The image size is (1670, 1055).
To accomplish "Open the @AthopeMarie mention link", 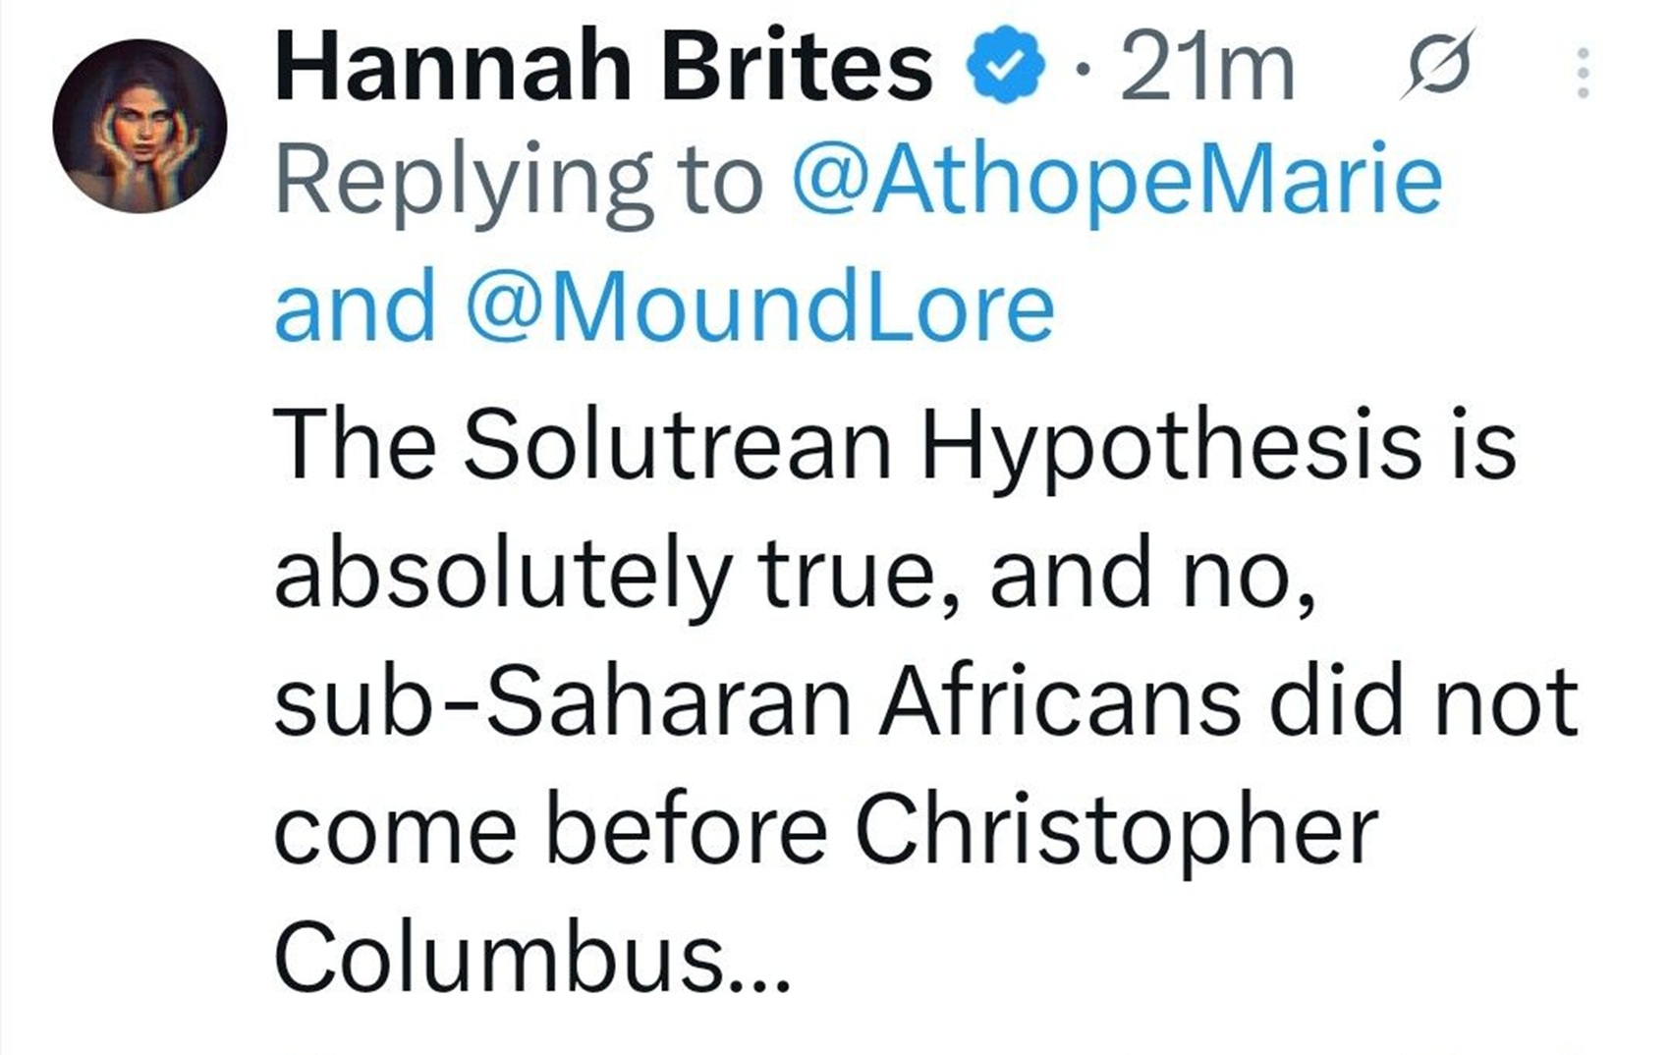I will click(x=1117, y=182).
